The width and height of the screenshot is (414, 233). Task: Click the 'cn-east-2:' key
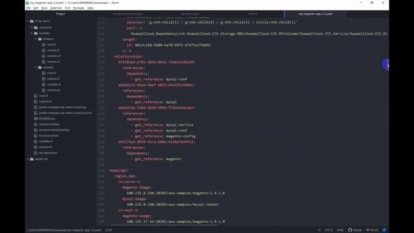pyautogui.click(x=128, y=210)
